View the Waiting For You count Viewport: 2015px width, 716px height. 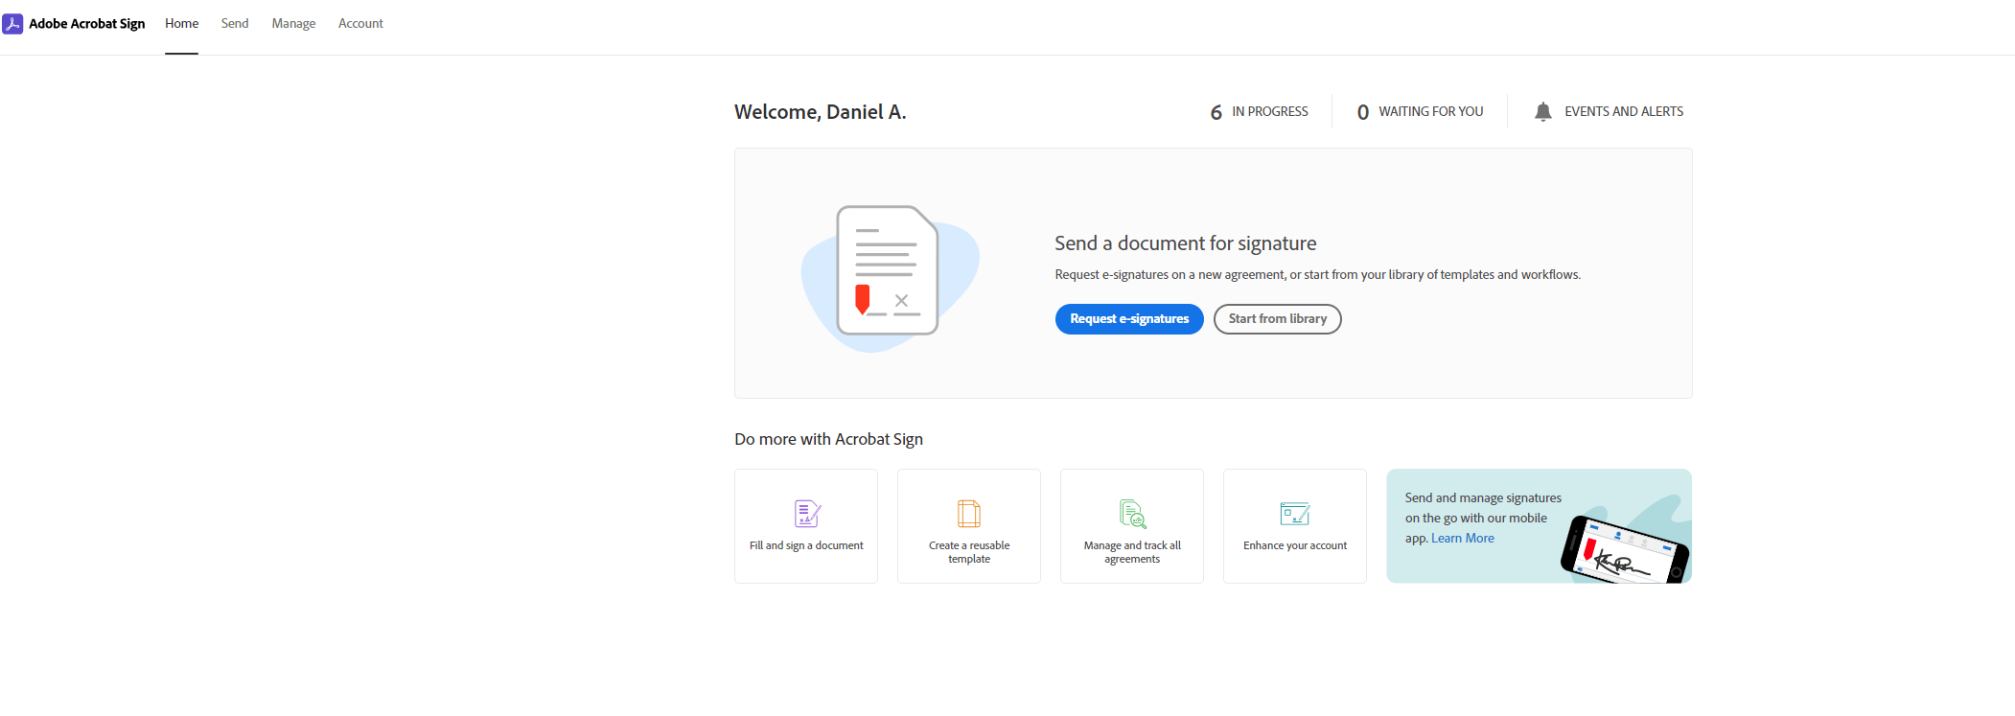(1420, 112)
